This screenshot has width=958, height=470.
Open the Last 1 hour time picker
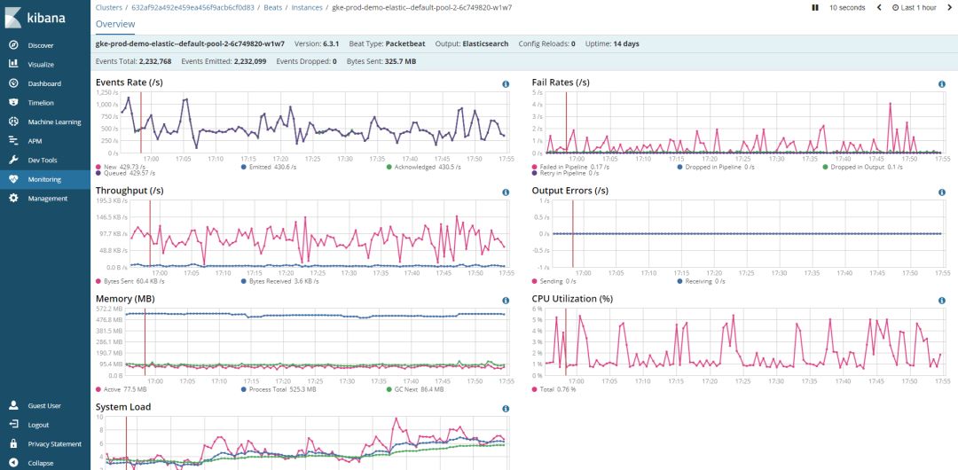[x=915, y=8]
